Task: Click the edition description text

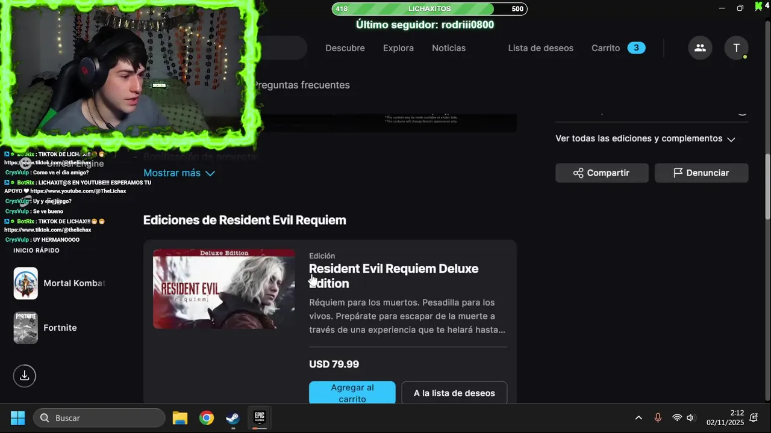Action: (x=407, y=316)
